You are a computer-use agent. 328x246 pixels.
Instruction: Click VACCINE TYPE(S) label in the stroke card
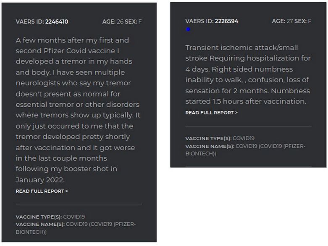(x=208, y=138)
